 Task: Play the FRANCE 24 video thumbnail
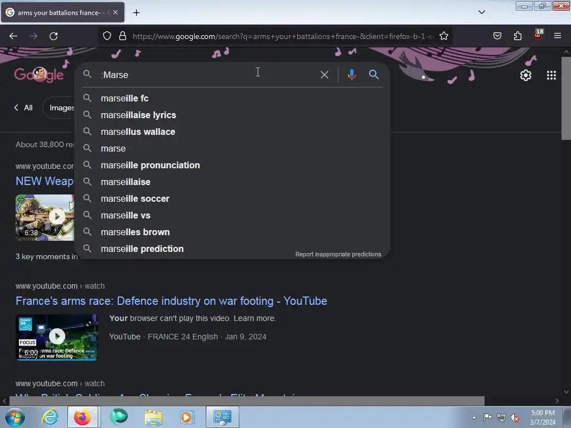[x=57, y=337]
